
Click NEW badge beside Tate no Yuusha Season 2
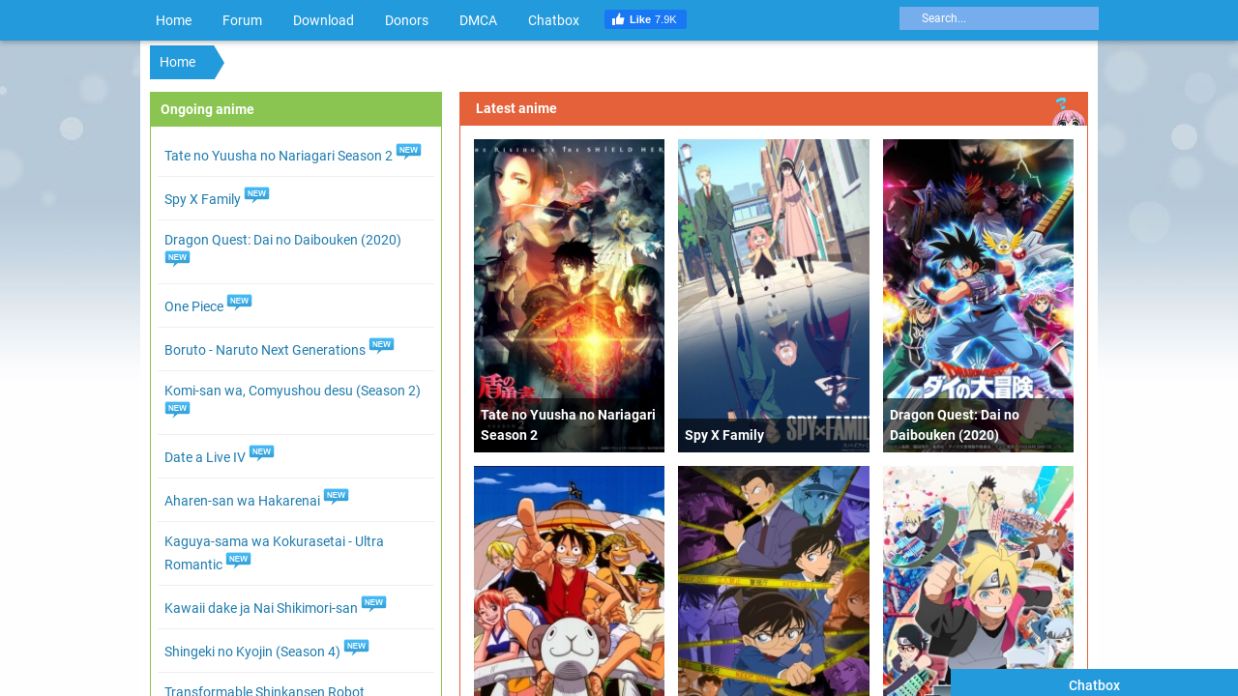pos(408,152)
